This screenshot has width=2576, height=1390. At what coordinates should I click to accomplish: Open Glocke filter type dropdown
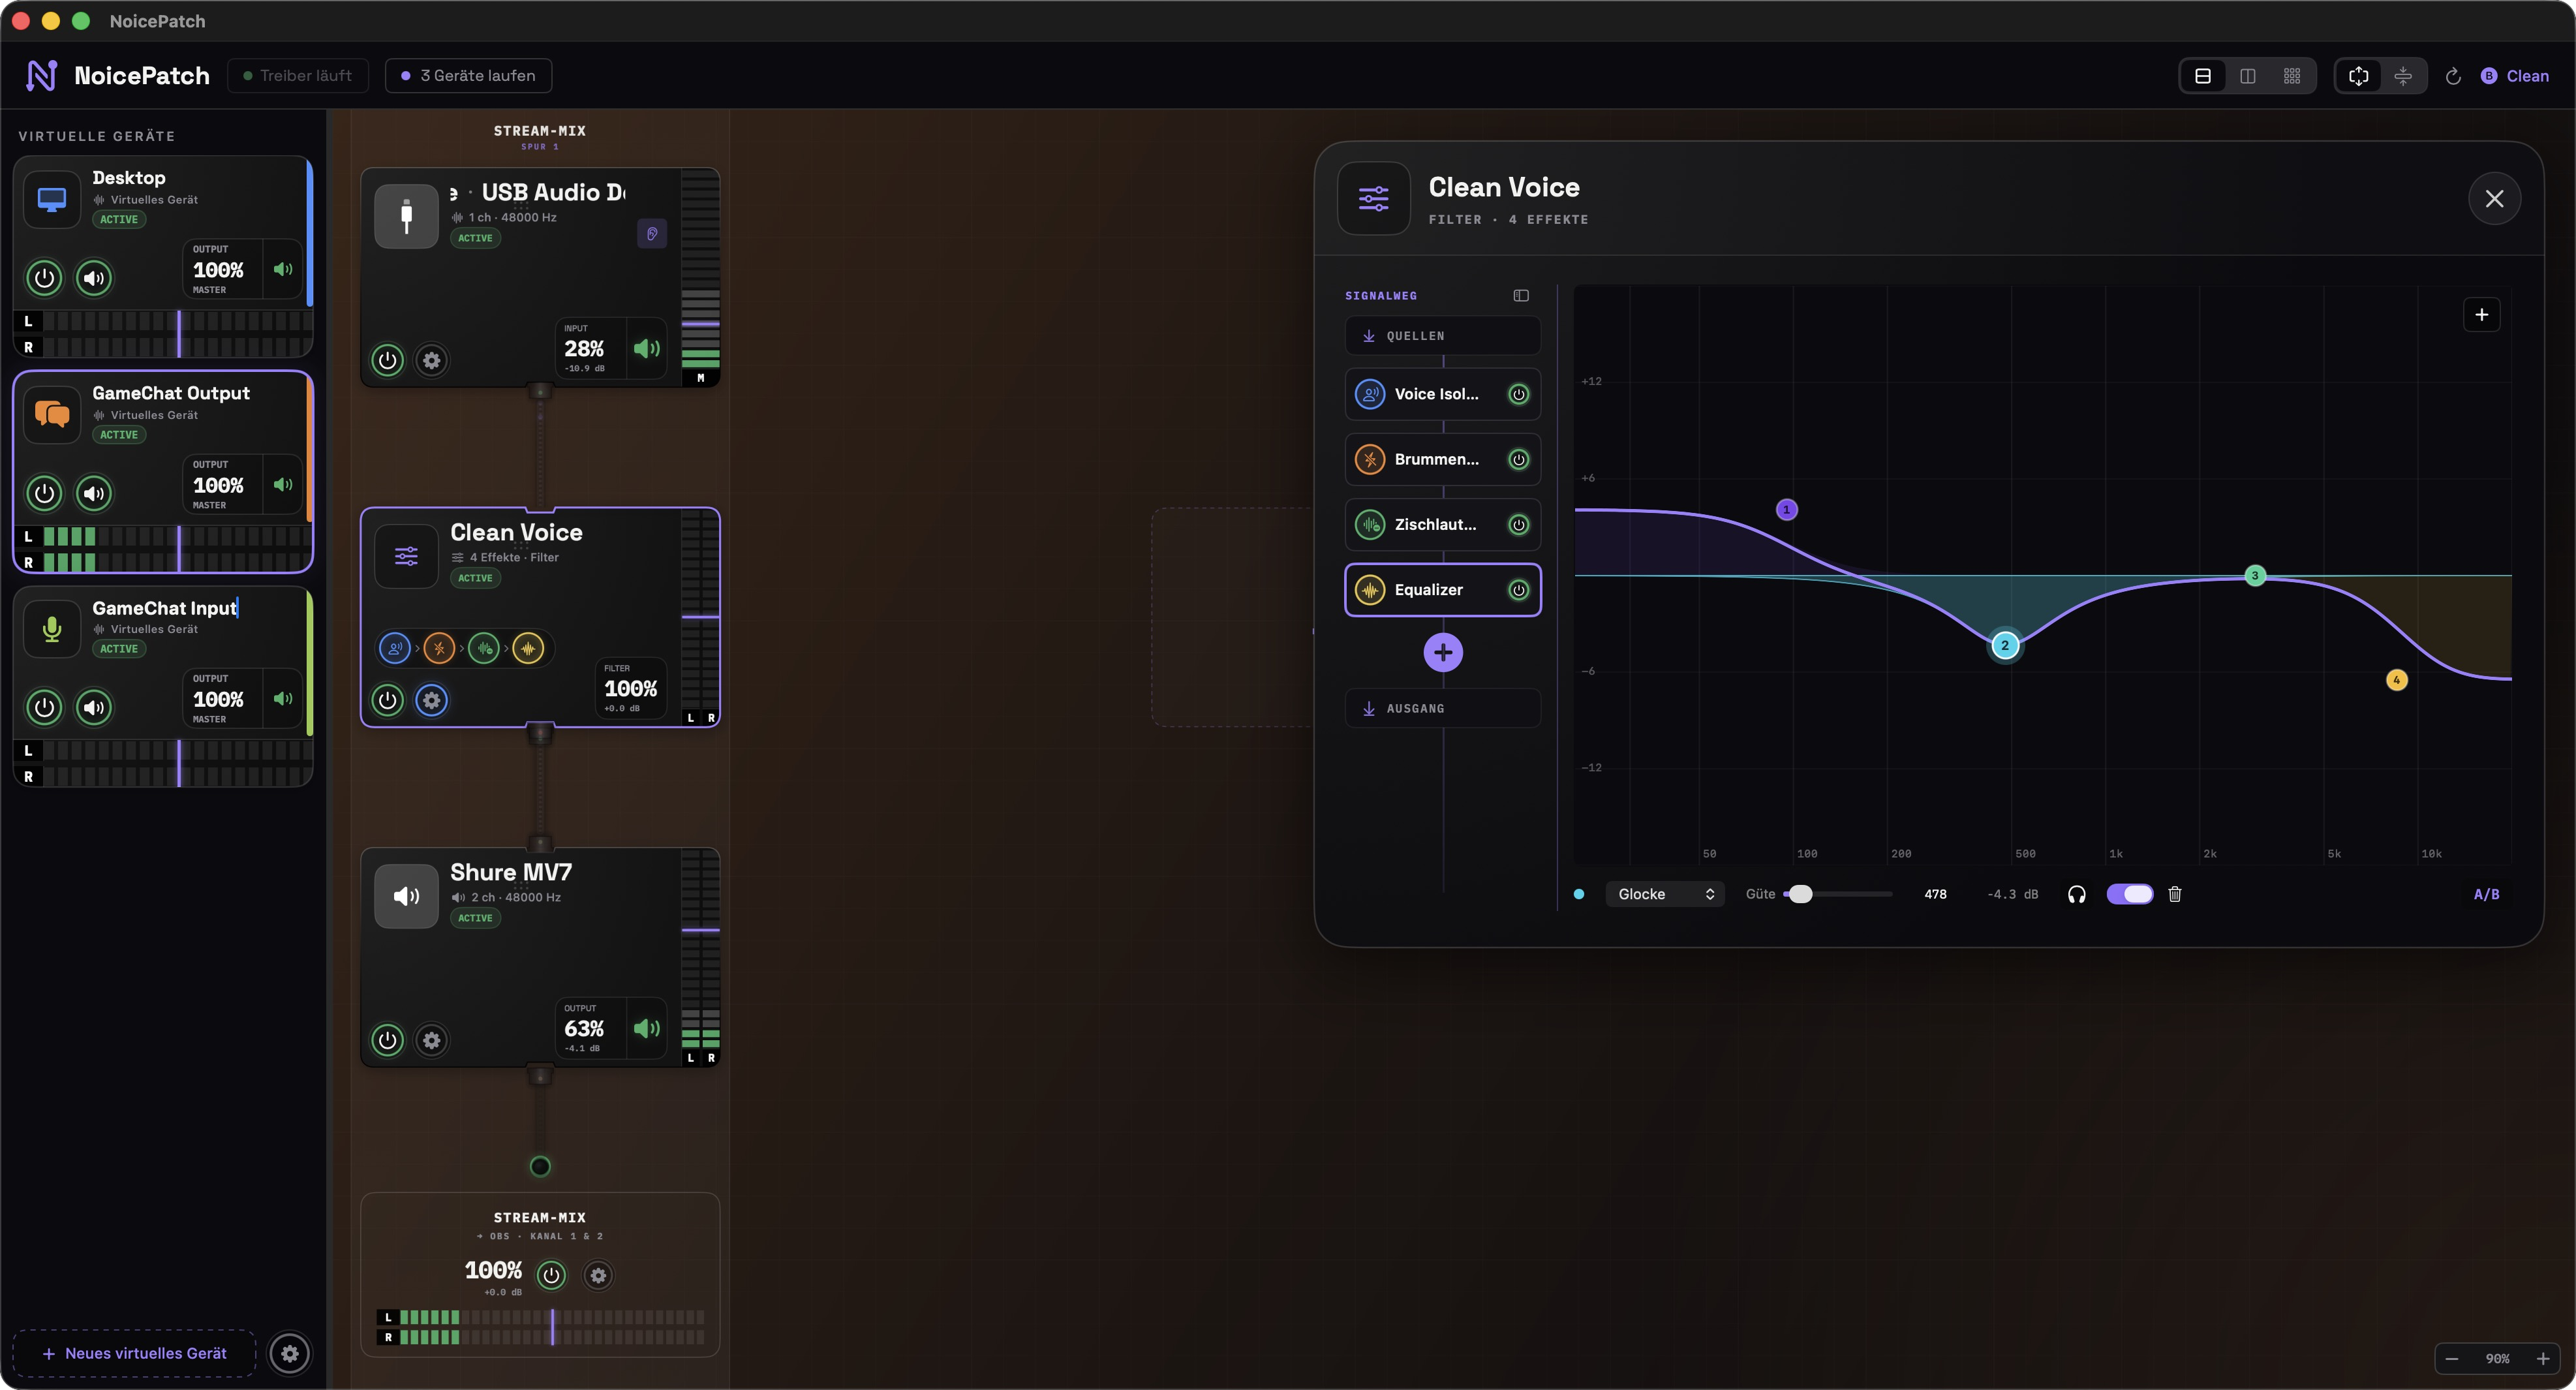[x=1665, y=894]
